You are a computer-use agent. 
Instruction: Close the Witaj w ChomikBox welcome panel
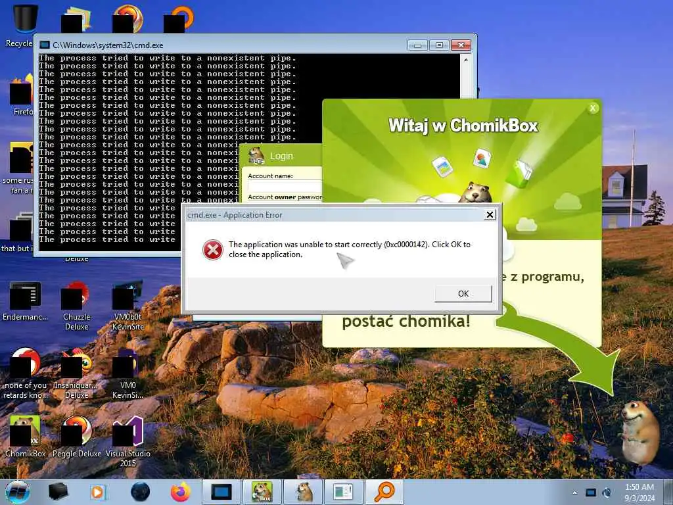[x=593, y=108]
